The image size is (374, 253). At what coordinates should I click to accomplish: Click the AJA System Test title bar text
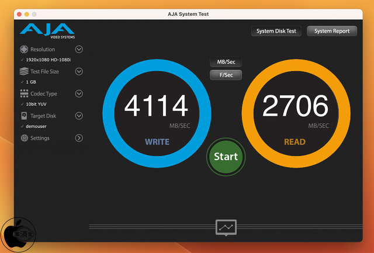coord(188,14)
